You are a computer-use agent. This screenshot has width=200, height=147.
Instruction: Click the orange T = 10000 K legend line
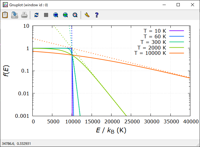coord(177,53)
